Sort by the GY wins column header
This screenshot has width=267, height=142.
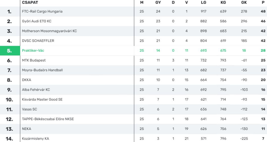click(x=158, y=2)
